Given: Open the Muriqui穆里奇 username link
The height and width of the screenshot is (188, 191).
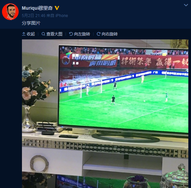Looking at the screenshot, I should (x=37, y=8).
